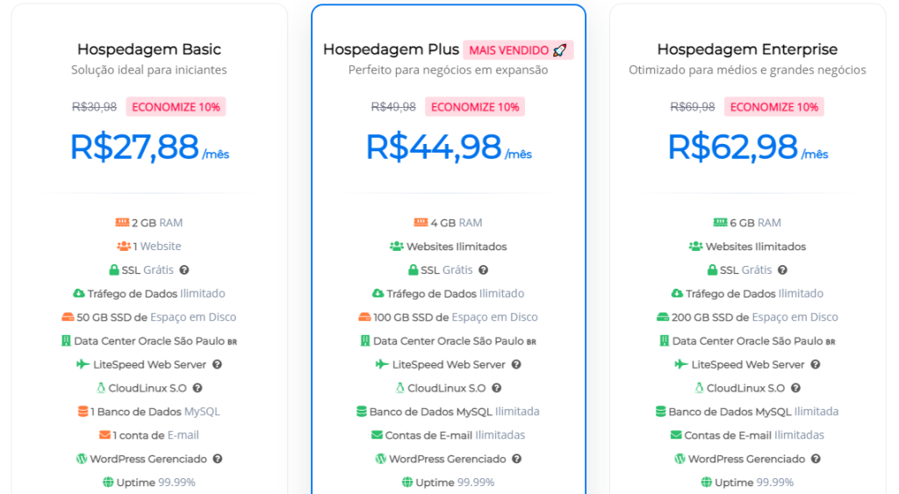Open the MySQL link in Basic plan
The image size is (899, 494).
[x=202, y=412]
